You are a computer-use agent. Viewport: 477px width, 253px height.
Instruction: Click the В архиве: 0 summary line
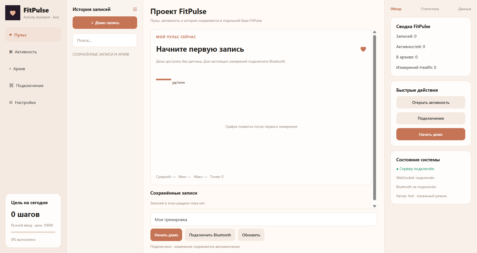[x=407, y=57]
